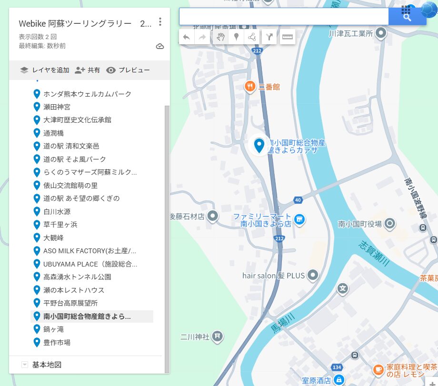Click the sidebar vertical scrollbar
This screenshot has height=386, width=438.
tap(166, 238)
